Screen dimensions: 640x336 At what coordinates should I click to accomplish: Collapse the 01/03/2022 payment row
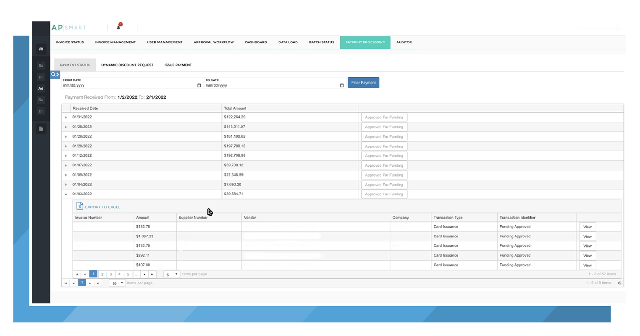66,194
